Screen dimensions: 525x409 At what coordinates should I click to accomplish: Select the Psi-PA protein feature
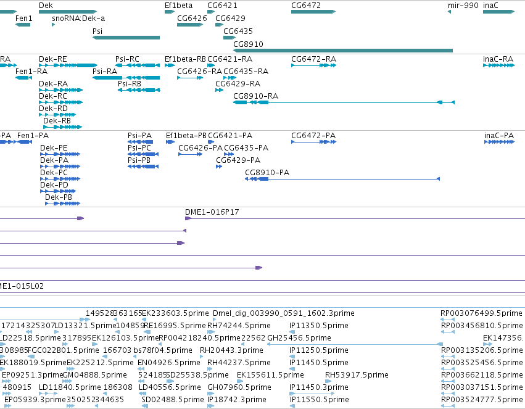[140, 142]
